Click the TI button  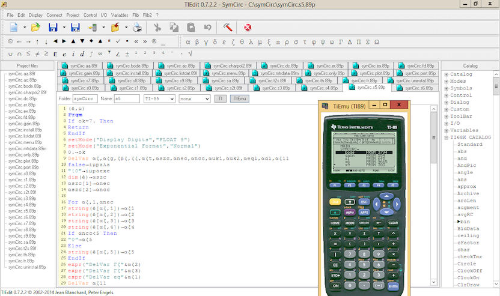[221, 99]
